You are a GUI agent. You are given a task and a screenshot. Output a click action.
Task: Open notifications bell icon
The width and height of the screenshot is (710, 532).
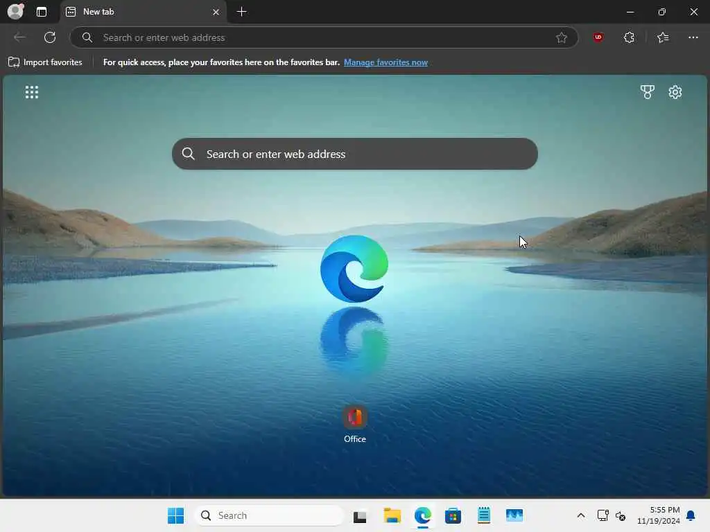coord(691,515)
